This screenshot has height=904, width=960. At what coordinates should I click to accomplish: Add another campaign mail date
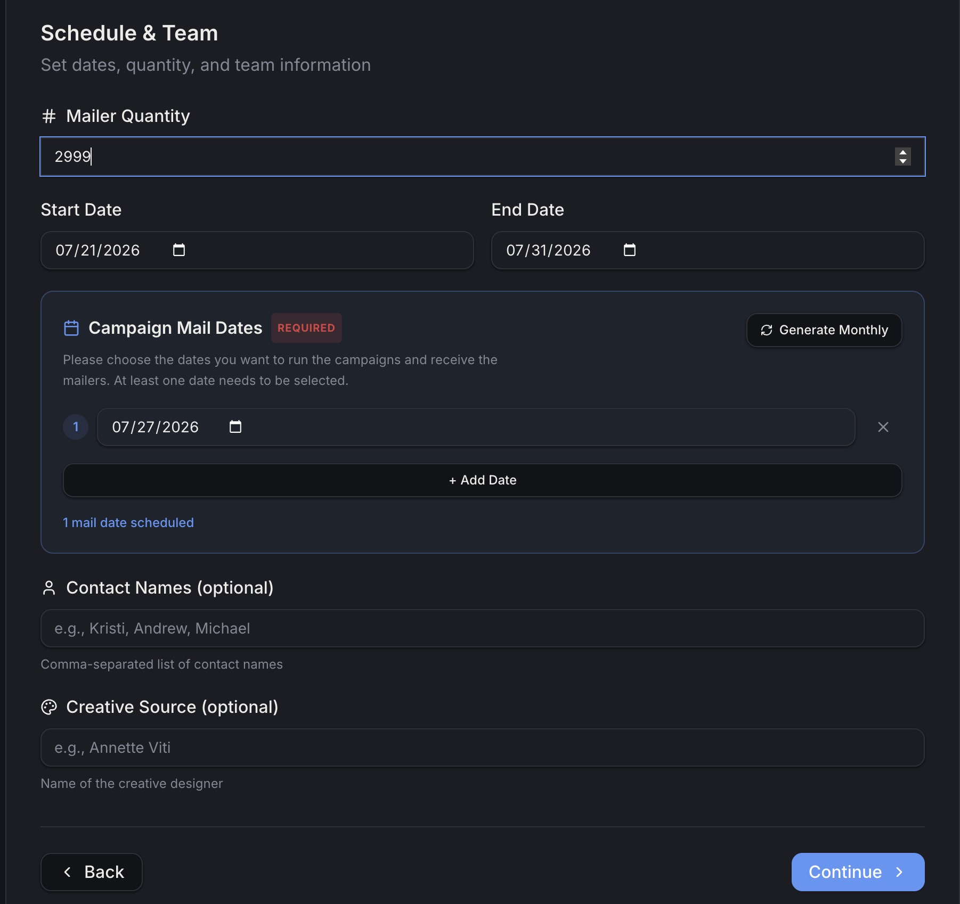[483, 480]
